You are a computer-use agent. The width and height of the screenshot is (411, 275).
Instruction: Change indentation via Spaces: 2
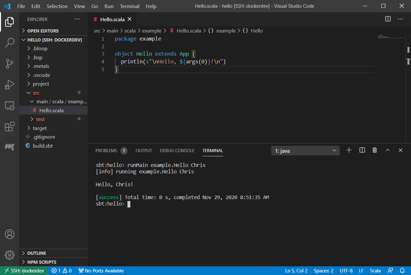(x=323, y=271)
